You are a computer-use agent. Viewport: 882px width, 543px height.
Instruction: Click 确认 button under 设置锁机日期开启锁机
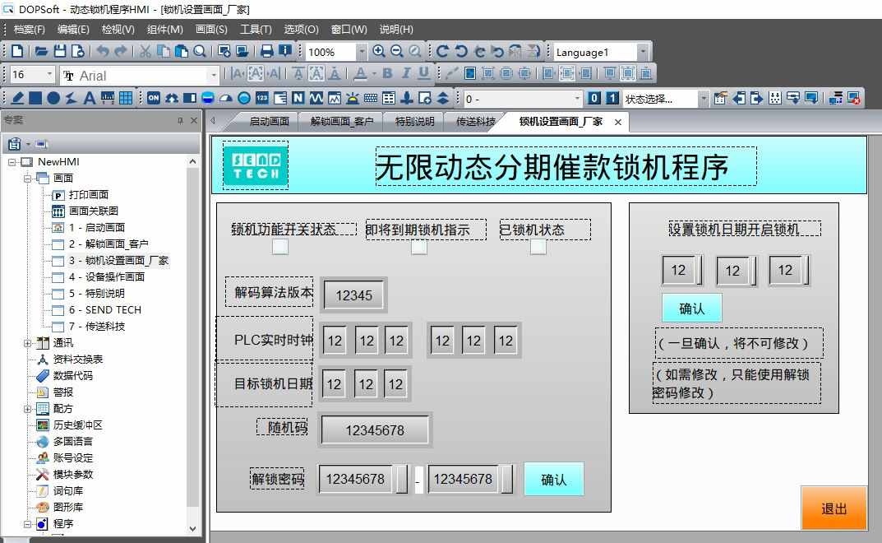[x=691, y=309]
